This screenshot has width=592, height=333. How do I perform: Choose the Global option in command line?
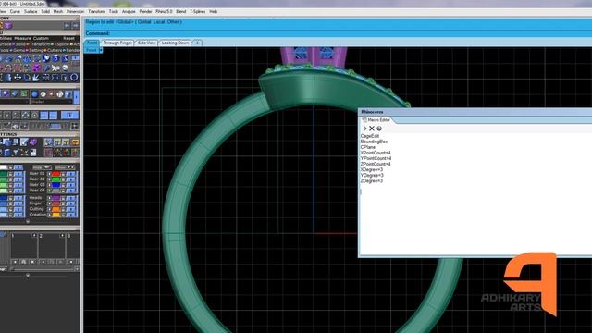coord(144,22)
